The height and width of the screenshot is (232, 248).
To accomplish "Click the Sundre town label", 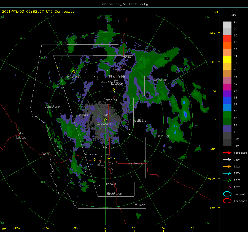I will click(x=83, y=114).
